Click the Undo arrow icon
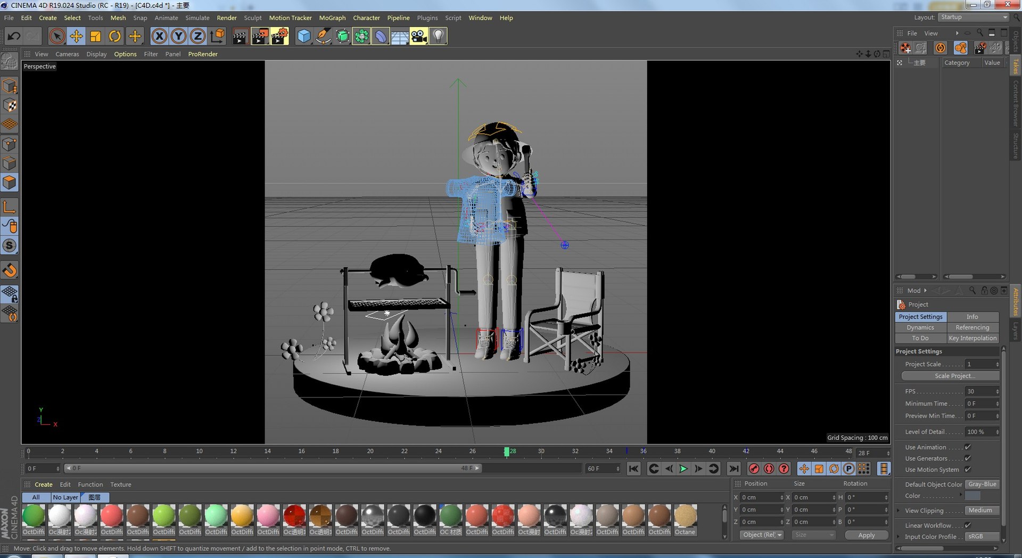 tap(14, 36)
